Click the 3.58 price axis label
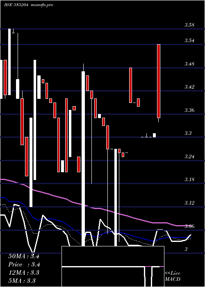 click(x=189, y=25)
